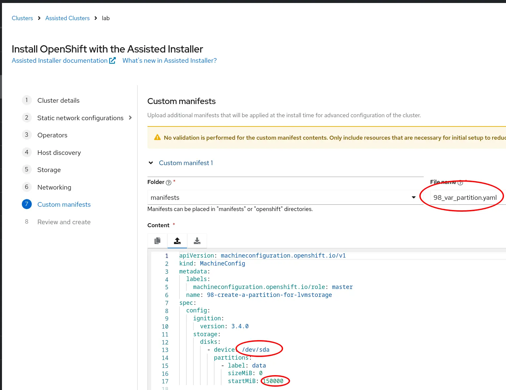Click device path '/dev/sda' in editor
Screen dimensions: 506x390
(x=256, y=350)
